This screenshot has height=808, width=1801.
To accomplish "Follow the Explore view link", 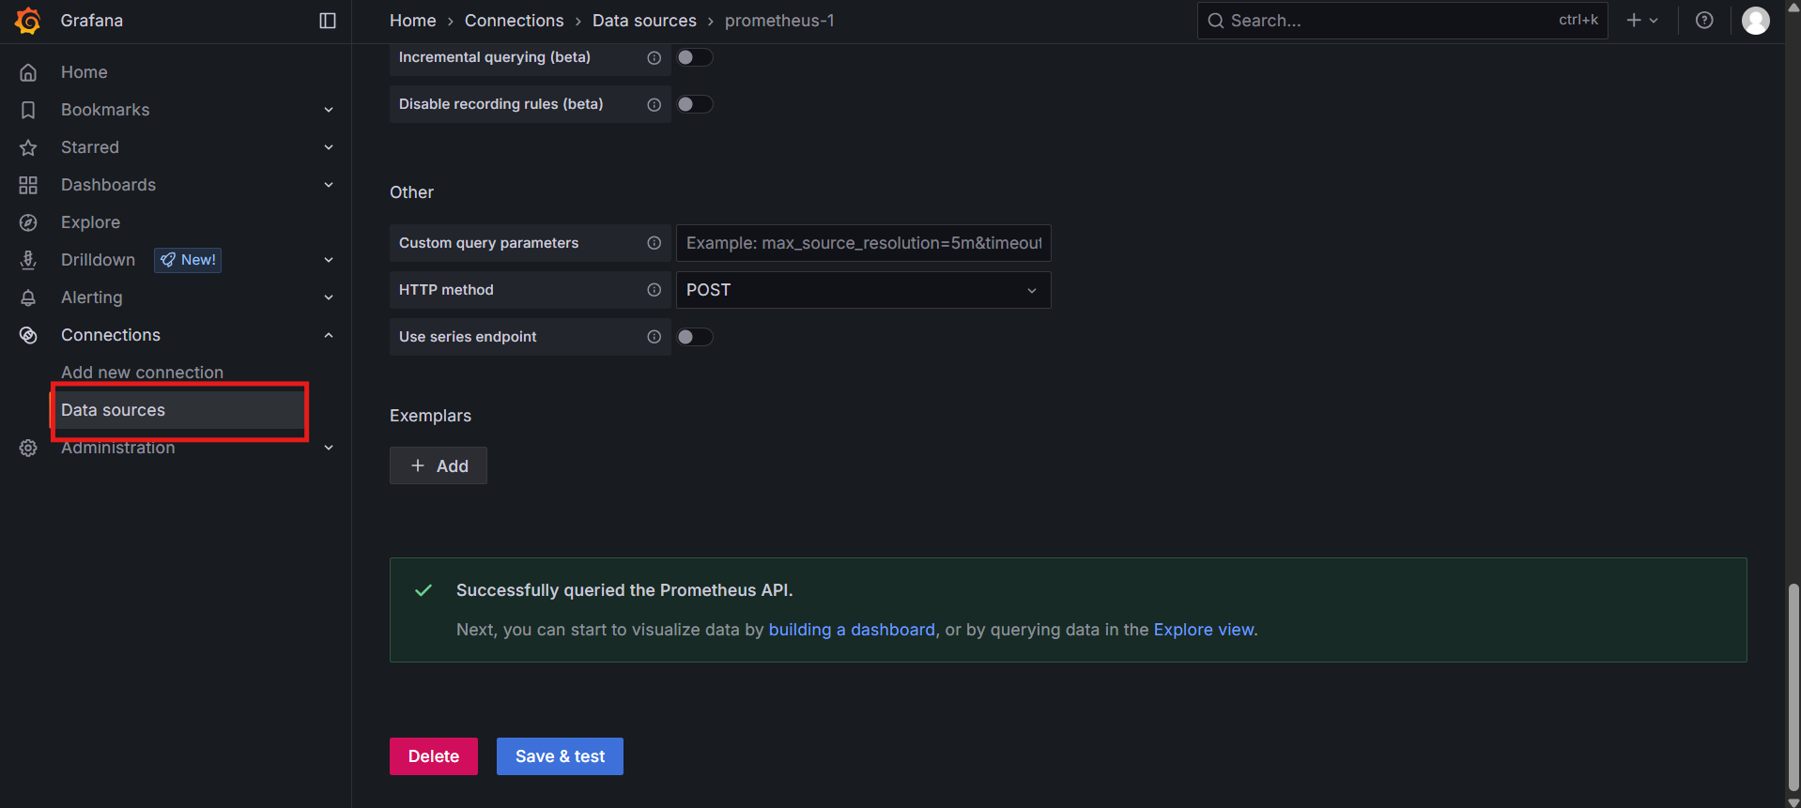I will click(x=1204, y=630).
